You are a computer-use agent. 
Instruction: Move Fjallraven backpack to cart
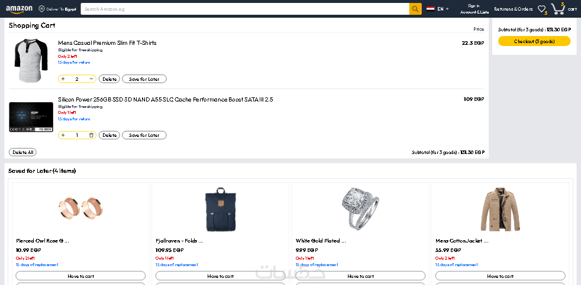220,276
